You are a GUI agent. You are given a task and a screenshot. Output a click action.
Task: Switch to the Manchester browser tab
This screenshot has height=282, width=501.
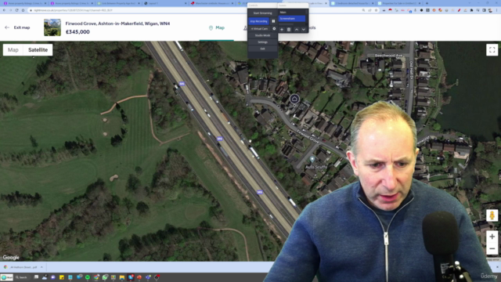click(x=212, y=3)
